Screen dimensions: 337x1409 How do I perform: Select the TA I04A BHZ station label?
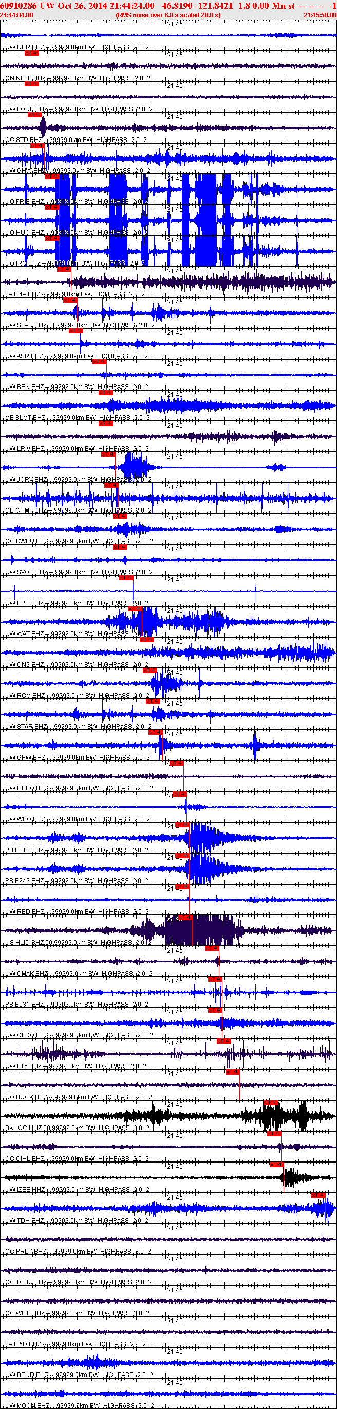pos(76,295)
